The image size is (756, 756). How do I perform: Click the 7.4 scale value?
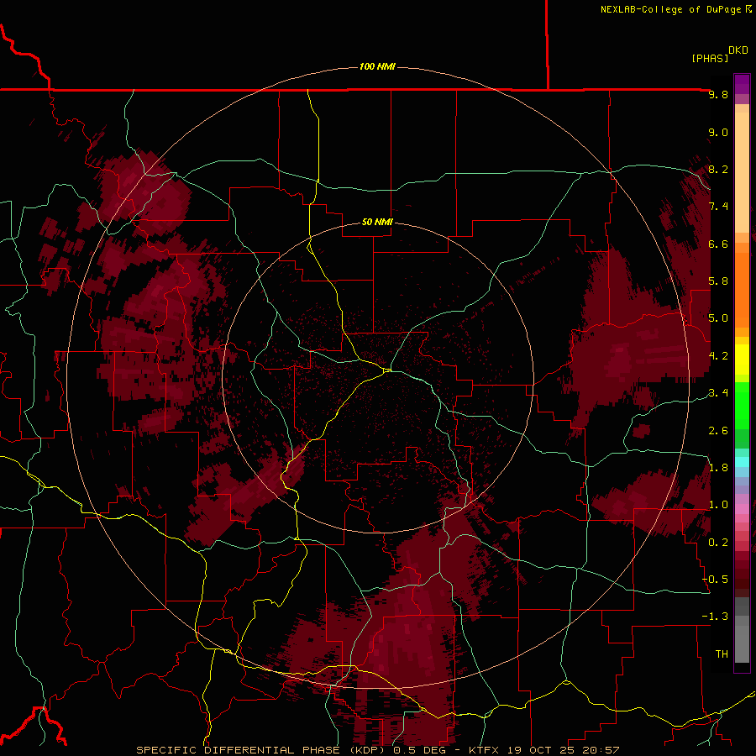718,207
